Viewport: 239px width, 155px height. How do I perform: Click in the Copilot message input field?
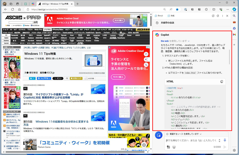[191, 140]
